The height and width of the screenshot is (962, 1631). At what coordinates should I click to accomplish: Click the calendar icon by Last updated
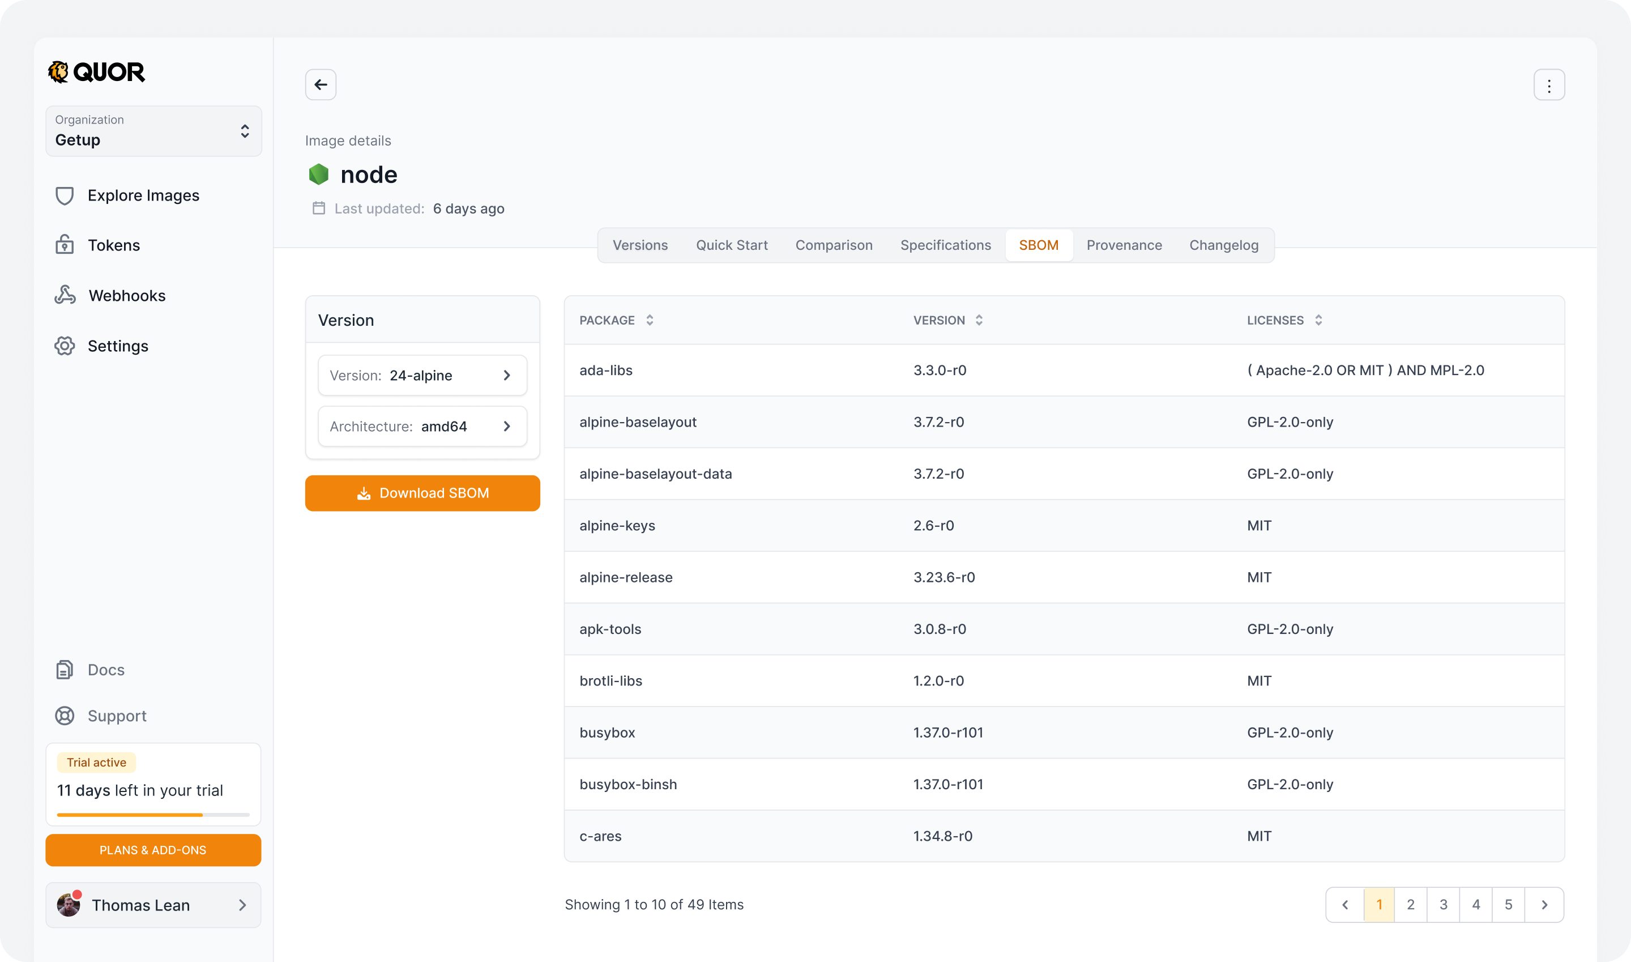pos(318,208)
